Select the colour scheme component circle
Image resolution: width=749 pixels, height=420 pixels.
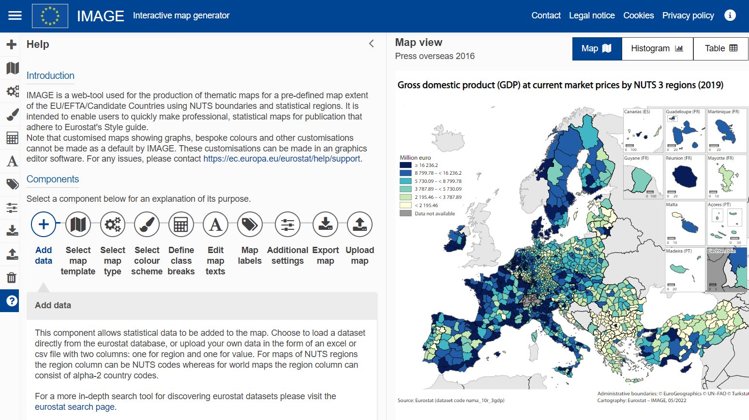click(147, 225)
